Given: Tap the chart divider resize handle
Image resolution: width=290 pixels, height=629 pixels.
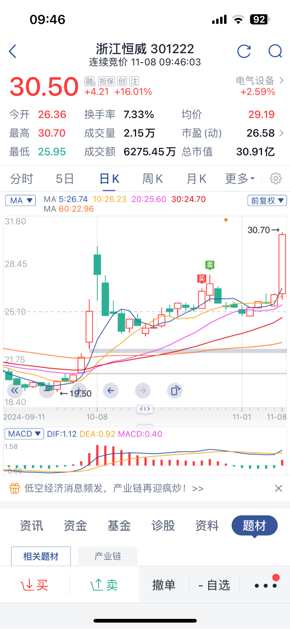Looking at the screenshot, I should point(145,409).
